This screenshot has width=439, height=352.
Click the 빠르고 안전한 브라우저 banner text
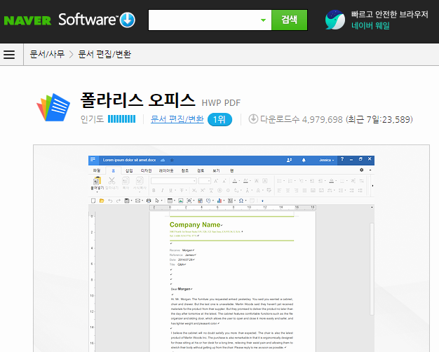pyautogui.click(x=389, y=14)
